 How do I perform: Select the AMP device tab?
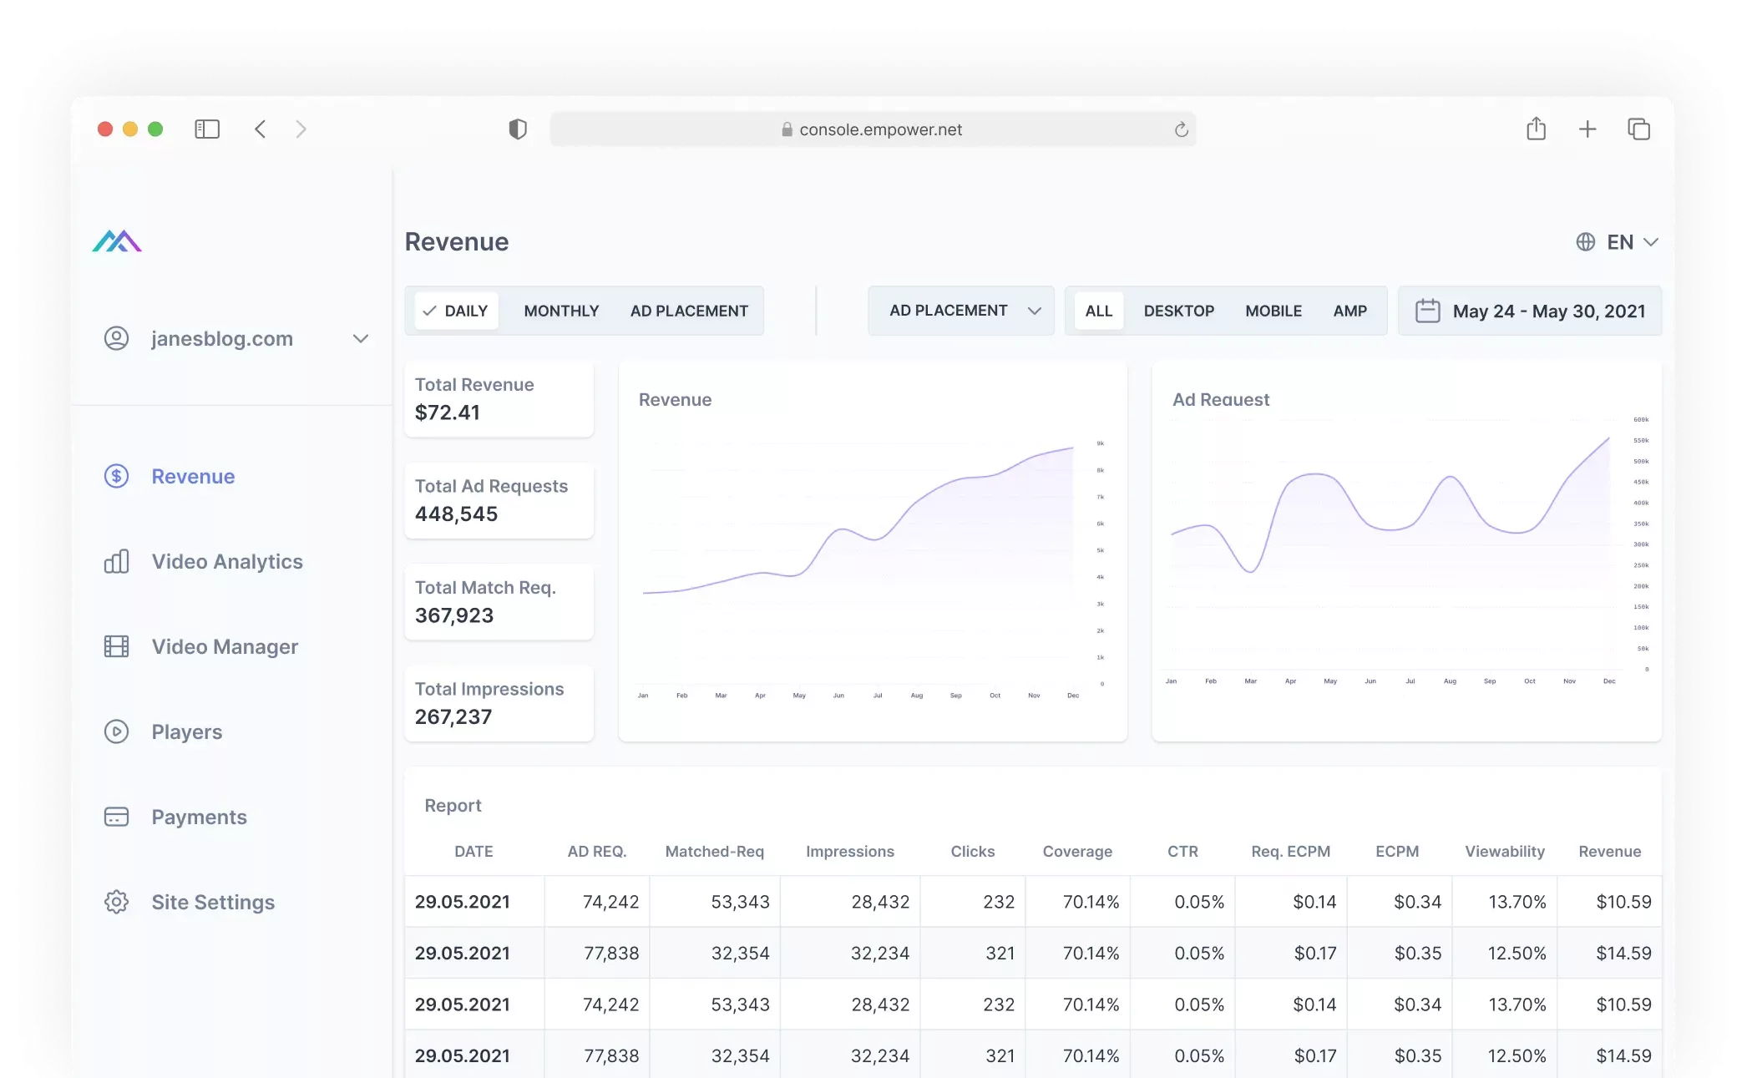click(1349, 311)
